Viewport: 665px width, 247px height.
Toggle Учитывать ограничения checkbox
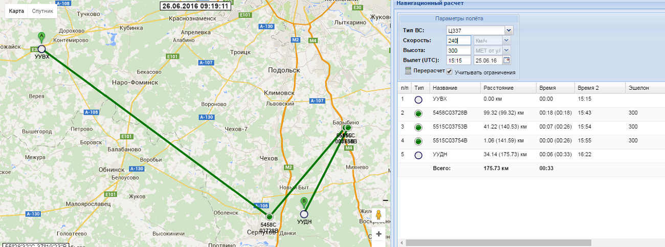point(450,71)
